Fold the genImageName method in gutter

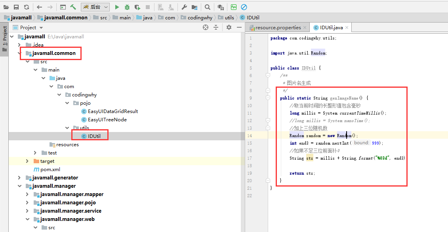coord(268,98)
